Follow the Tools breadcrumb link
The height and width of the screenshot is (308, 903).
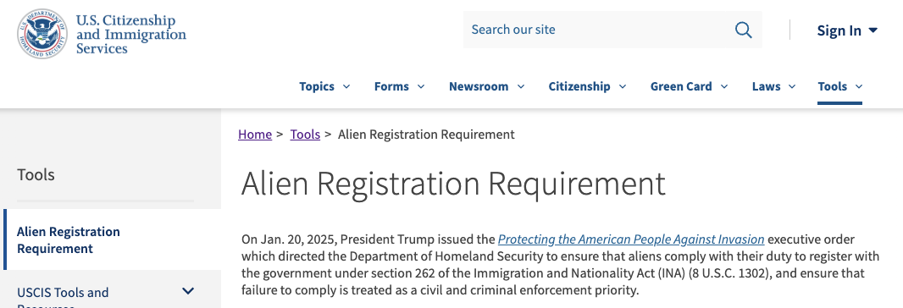305,135
